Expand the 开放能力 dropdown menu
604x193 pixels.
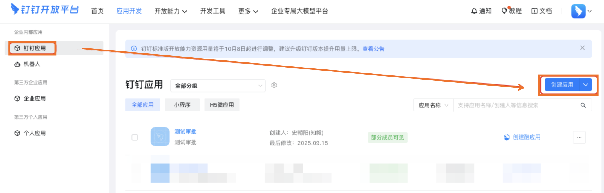(171, 11)
